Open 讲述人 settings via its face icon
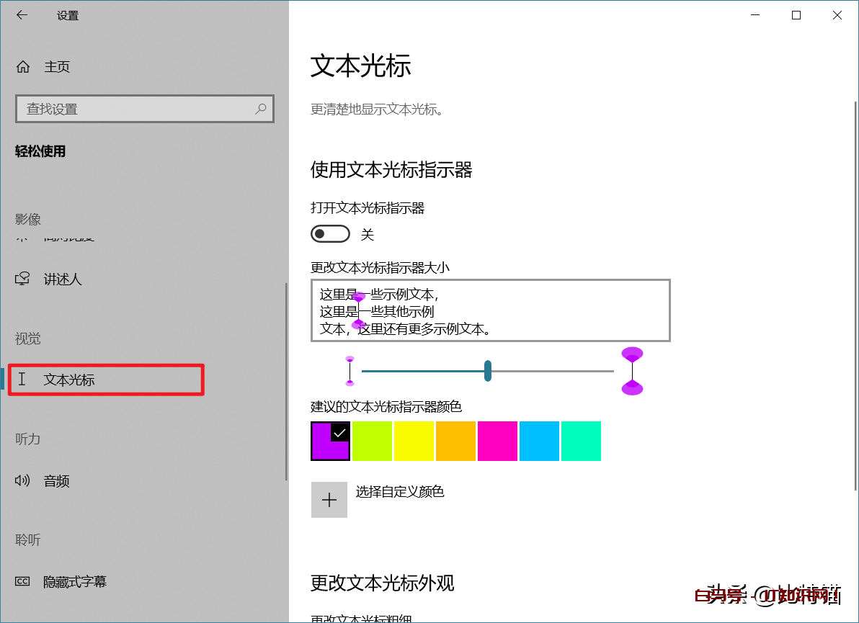 [24, 279]
